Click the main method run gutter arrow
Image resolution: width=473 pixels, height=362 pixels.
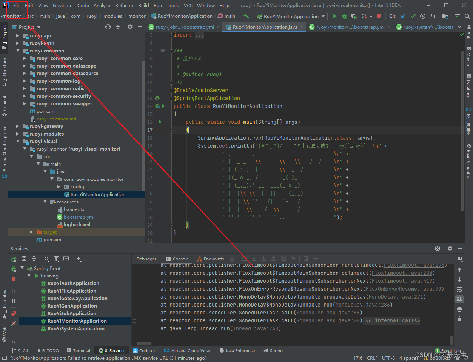coord(160,122)
